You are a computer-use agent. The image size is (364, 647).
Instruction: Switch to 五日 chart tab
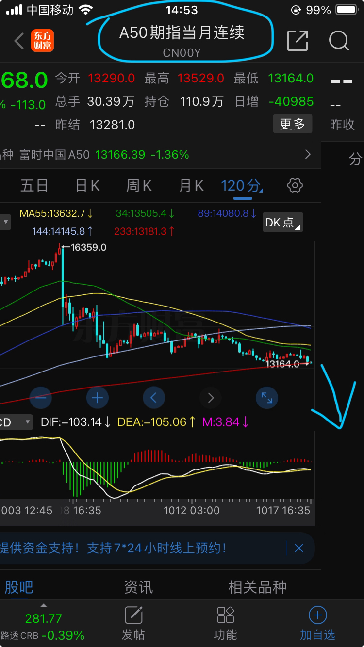coord(34,186)
